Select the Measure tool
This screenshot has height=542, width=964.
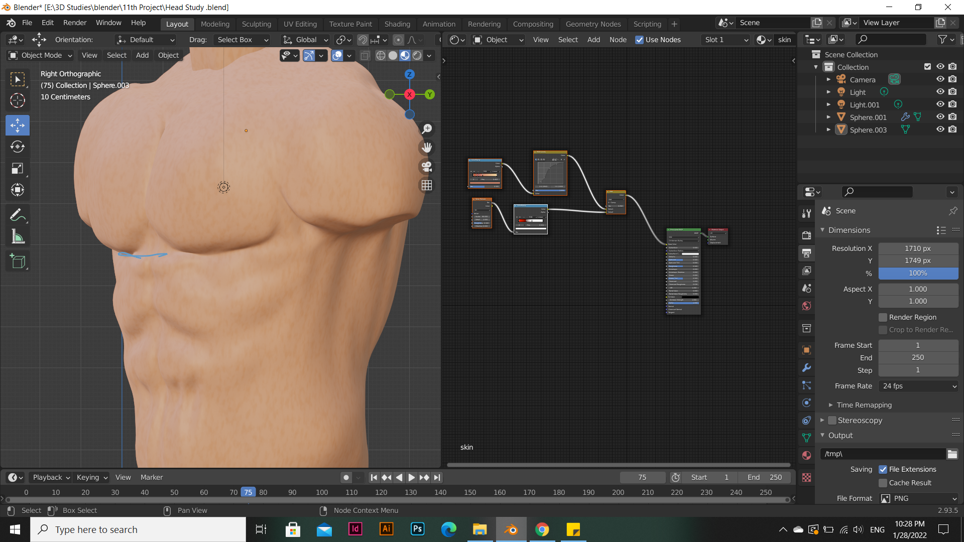18,237
